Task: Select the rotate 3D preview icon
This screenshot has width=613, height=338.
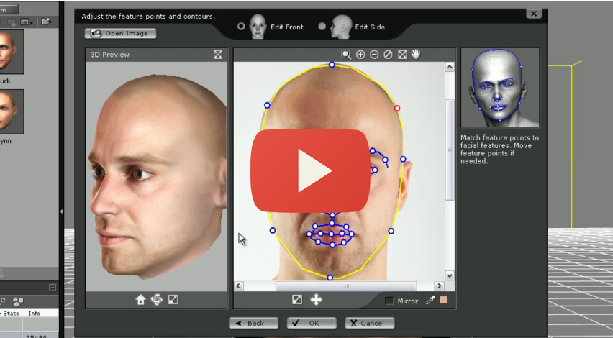Action: 157,300
